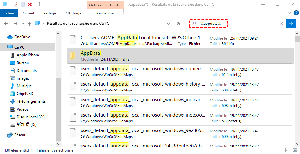Expand the address bar history dropdown
Screen dimensions: 300x154
[168, 24]
